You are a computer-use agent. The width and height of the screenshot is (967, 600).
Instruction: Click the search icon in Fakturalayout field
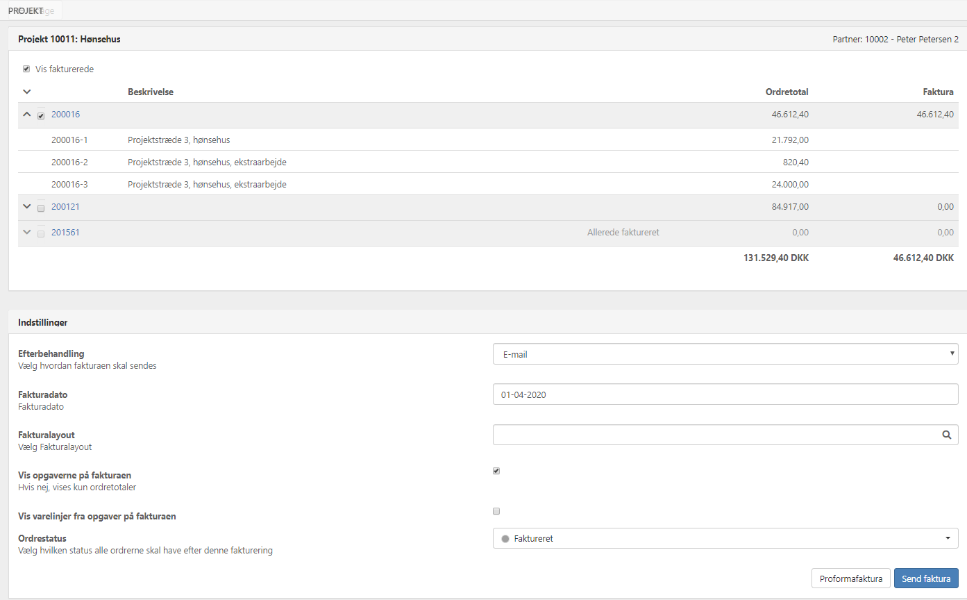point(946,435)
